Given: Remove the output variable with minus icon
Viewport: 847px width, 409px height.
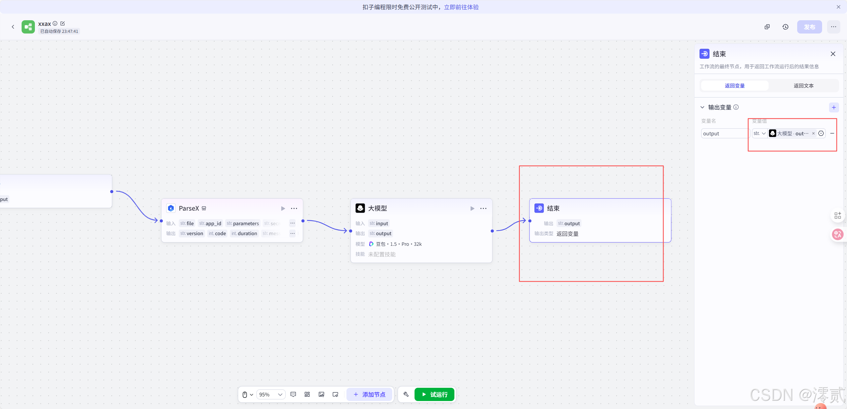Looking at the screenshot, I should (832, 133).
